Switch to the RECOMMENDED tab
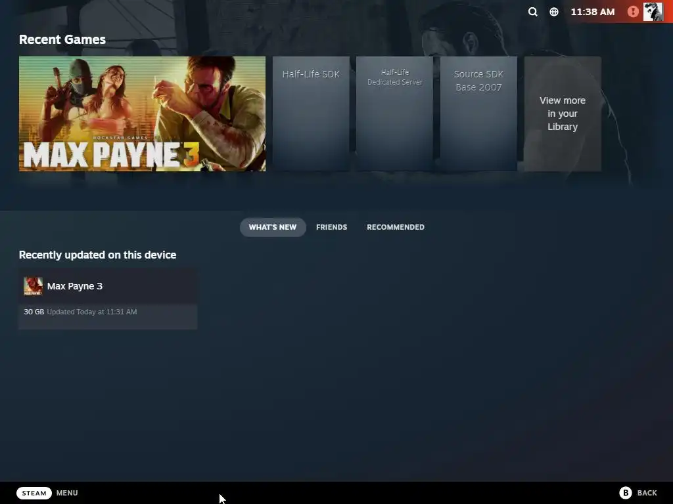The image size is (673, 504). [395, 227]
